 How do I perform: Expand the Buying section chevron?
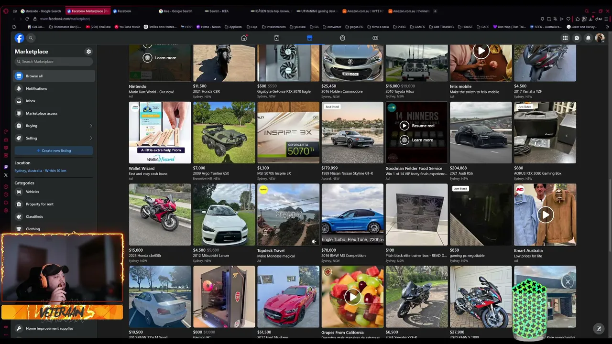click(91, 126)
